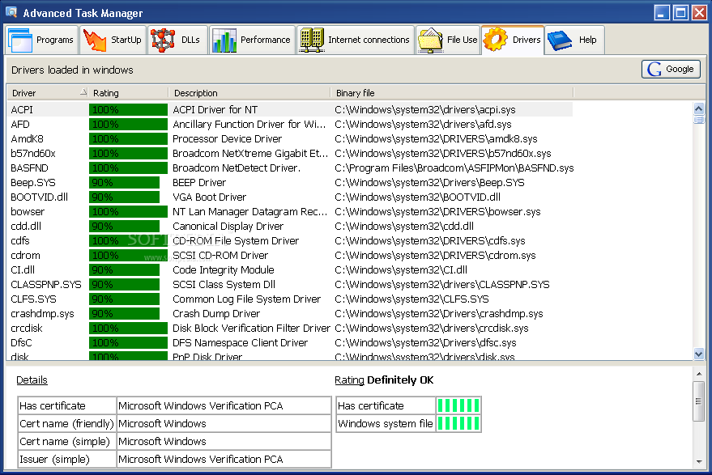Image resolution: width=712 pixels, height=475 pixels.
Task: Click the BASFND.sys binary file path
Action: click(454, 168)
